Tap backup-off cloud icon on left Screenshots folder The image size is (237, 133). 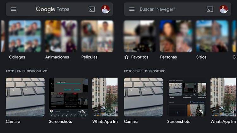pyautogui.click(x=82, y=112)
